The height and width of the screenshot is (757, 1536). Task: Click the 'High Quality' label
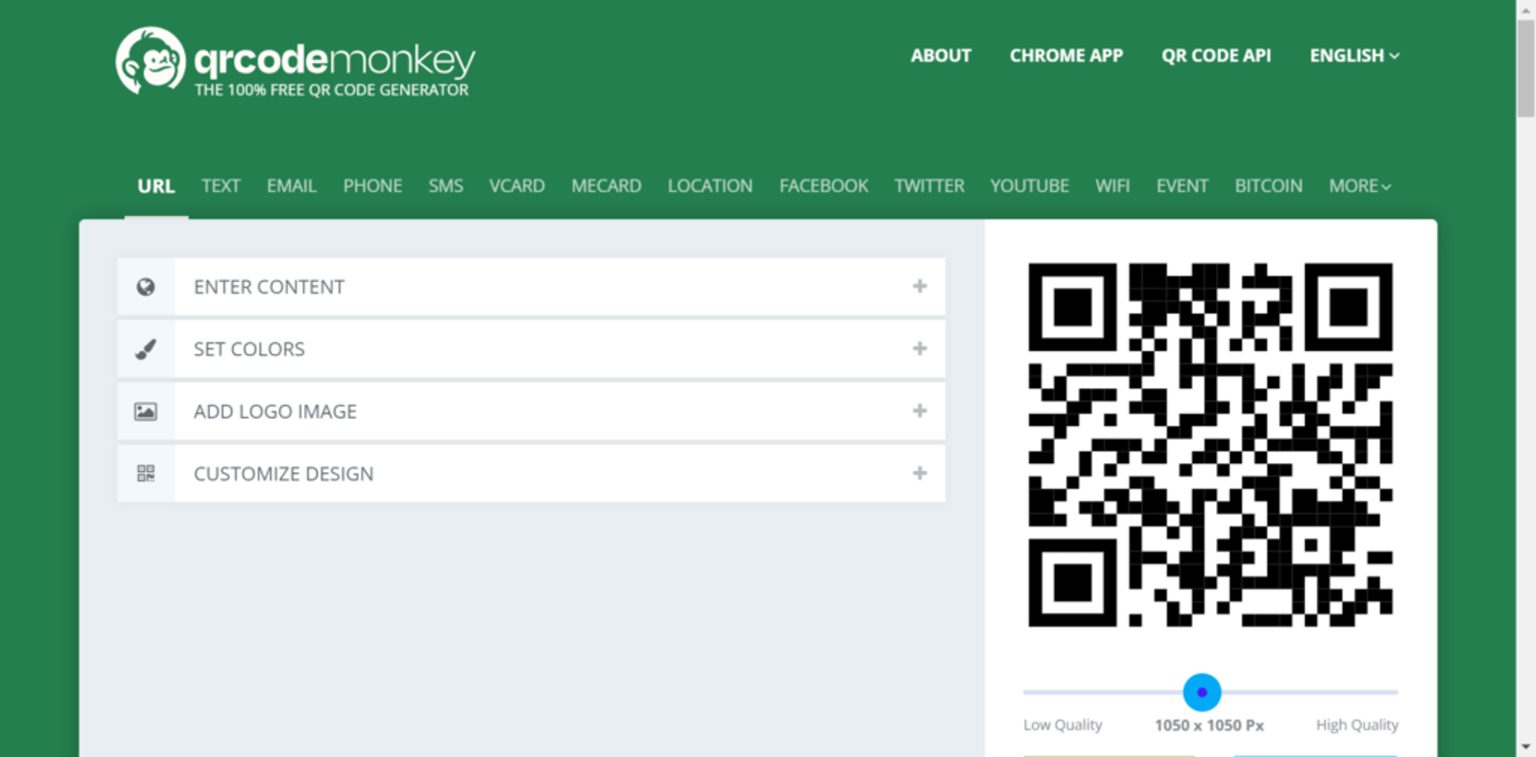1357,725
